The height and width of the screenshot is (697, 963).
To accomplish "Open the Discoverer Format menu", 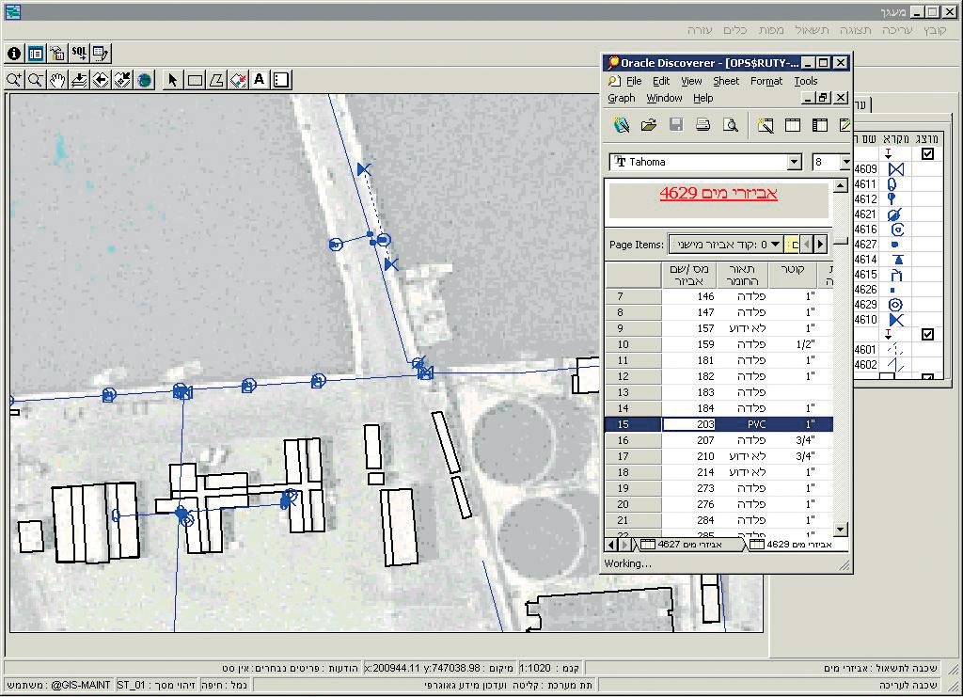I will click(766, 81).
